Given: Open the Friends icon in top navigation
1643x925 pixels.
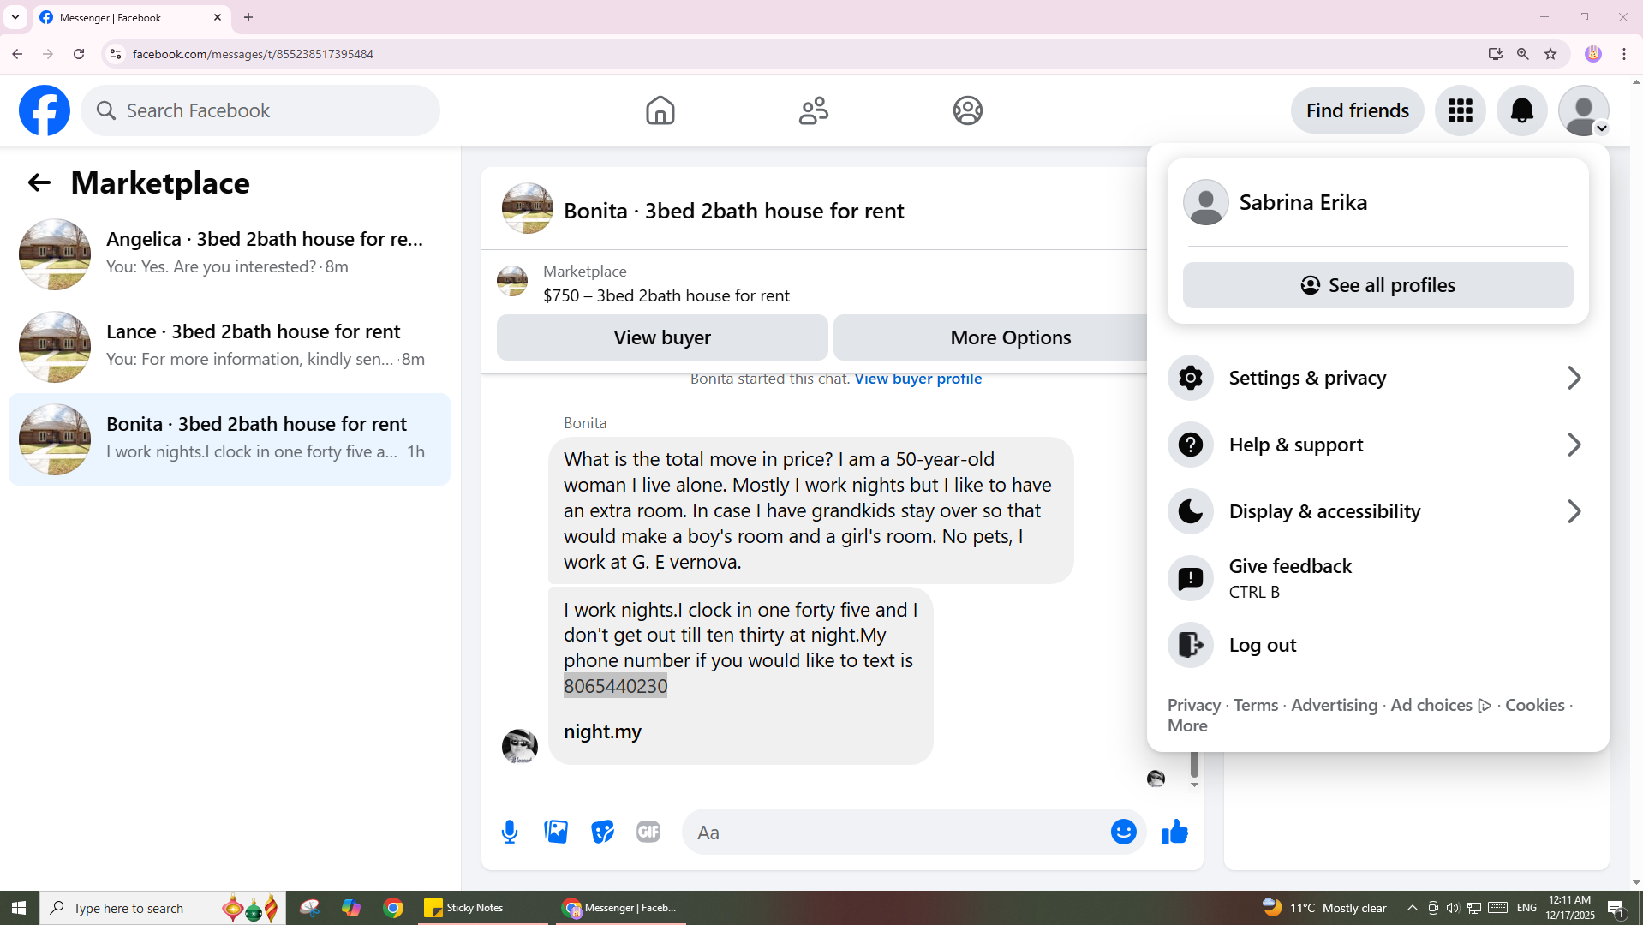Looking at the screenshot, I should coord(814,110).
